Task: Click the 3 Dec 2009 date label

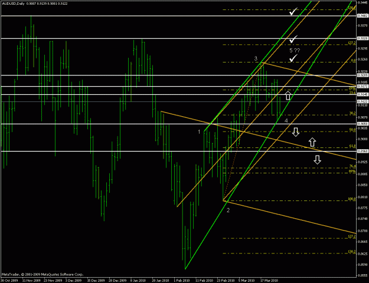Action: 73,281
